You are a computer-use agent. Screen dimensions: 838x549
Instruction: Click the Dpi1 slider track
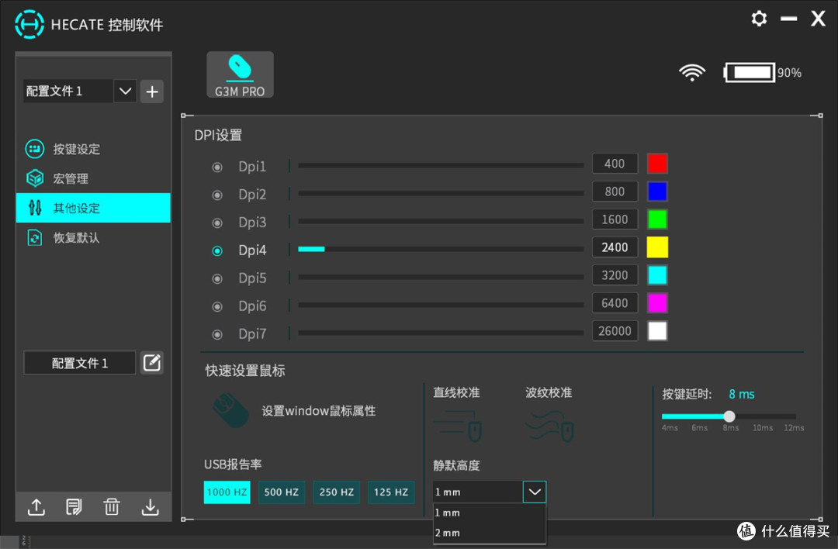coord(441,166)
